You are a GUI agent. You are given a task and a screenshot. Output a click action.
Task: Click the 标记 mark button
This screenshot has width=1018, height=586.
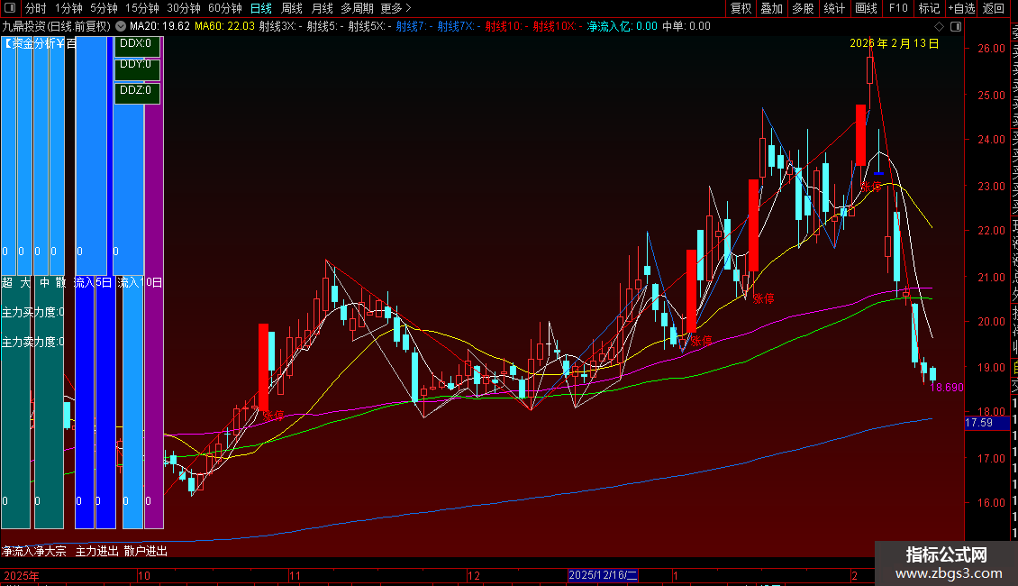929,8
